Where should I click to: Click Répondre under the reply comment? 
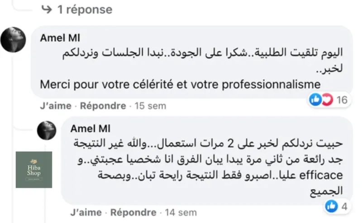pyautogui.click(x=133, y=212)
